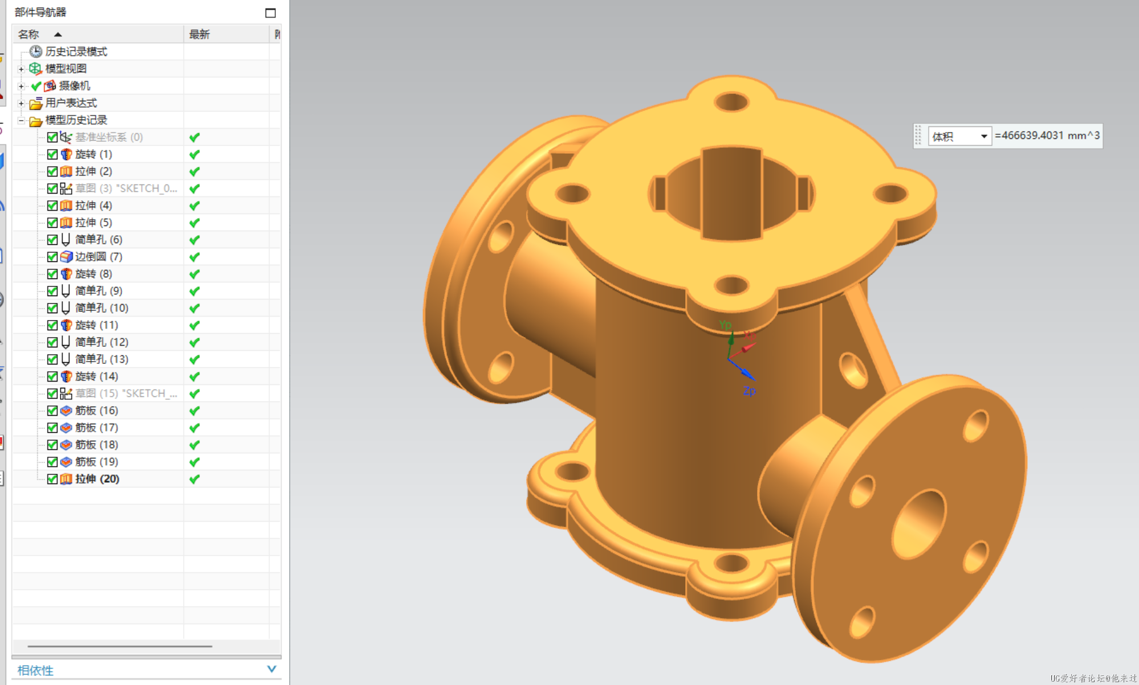
Task: Select the 筋板 (19) feature row
Action: coord(147,462)
